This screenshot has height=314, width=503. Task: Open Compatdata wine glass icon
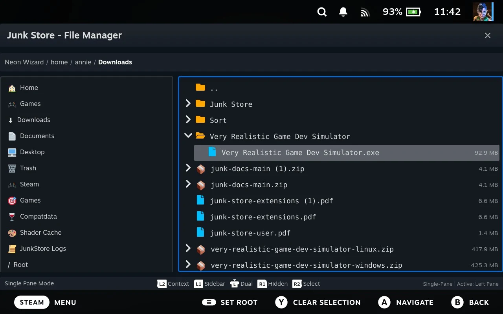[x=12, y=217]
